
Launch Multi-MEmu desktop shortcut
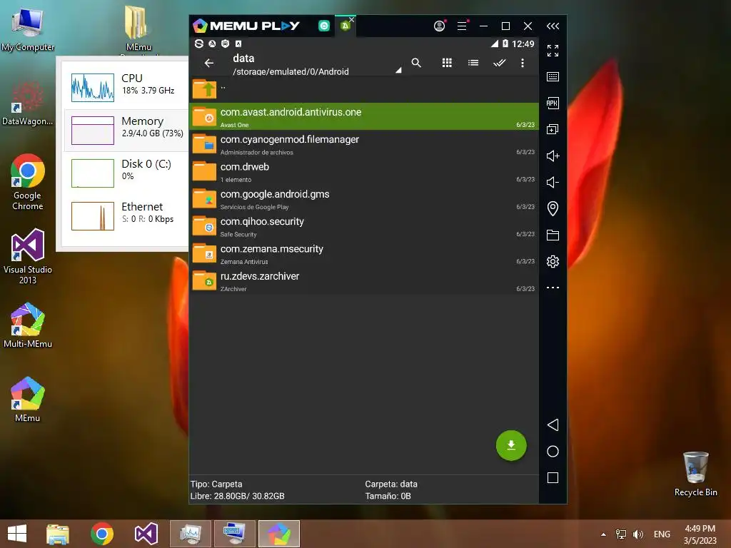(x=28, y=325)
